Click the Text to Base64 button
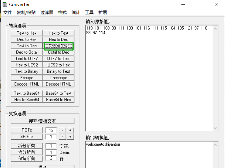Screen dimensions: 225x168 tap(27, 93)
